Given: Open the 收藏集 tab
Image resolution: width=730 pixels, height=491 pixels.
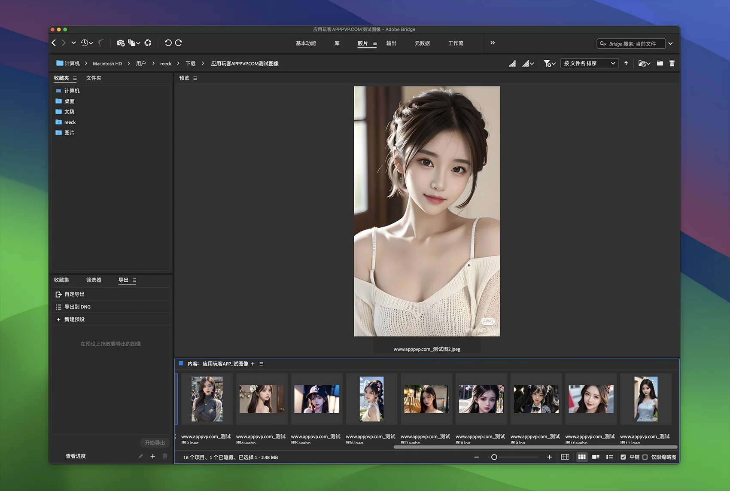Looking at the screenshot, I should point(61,280).
